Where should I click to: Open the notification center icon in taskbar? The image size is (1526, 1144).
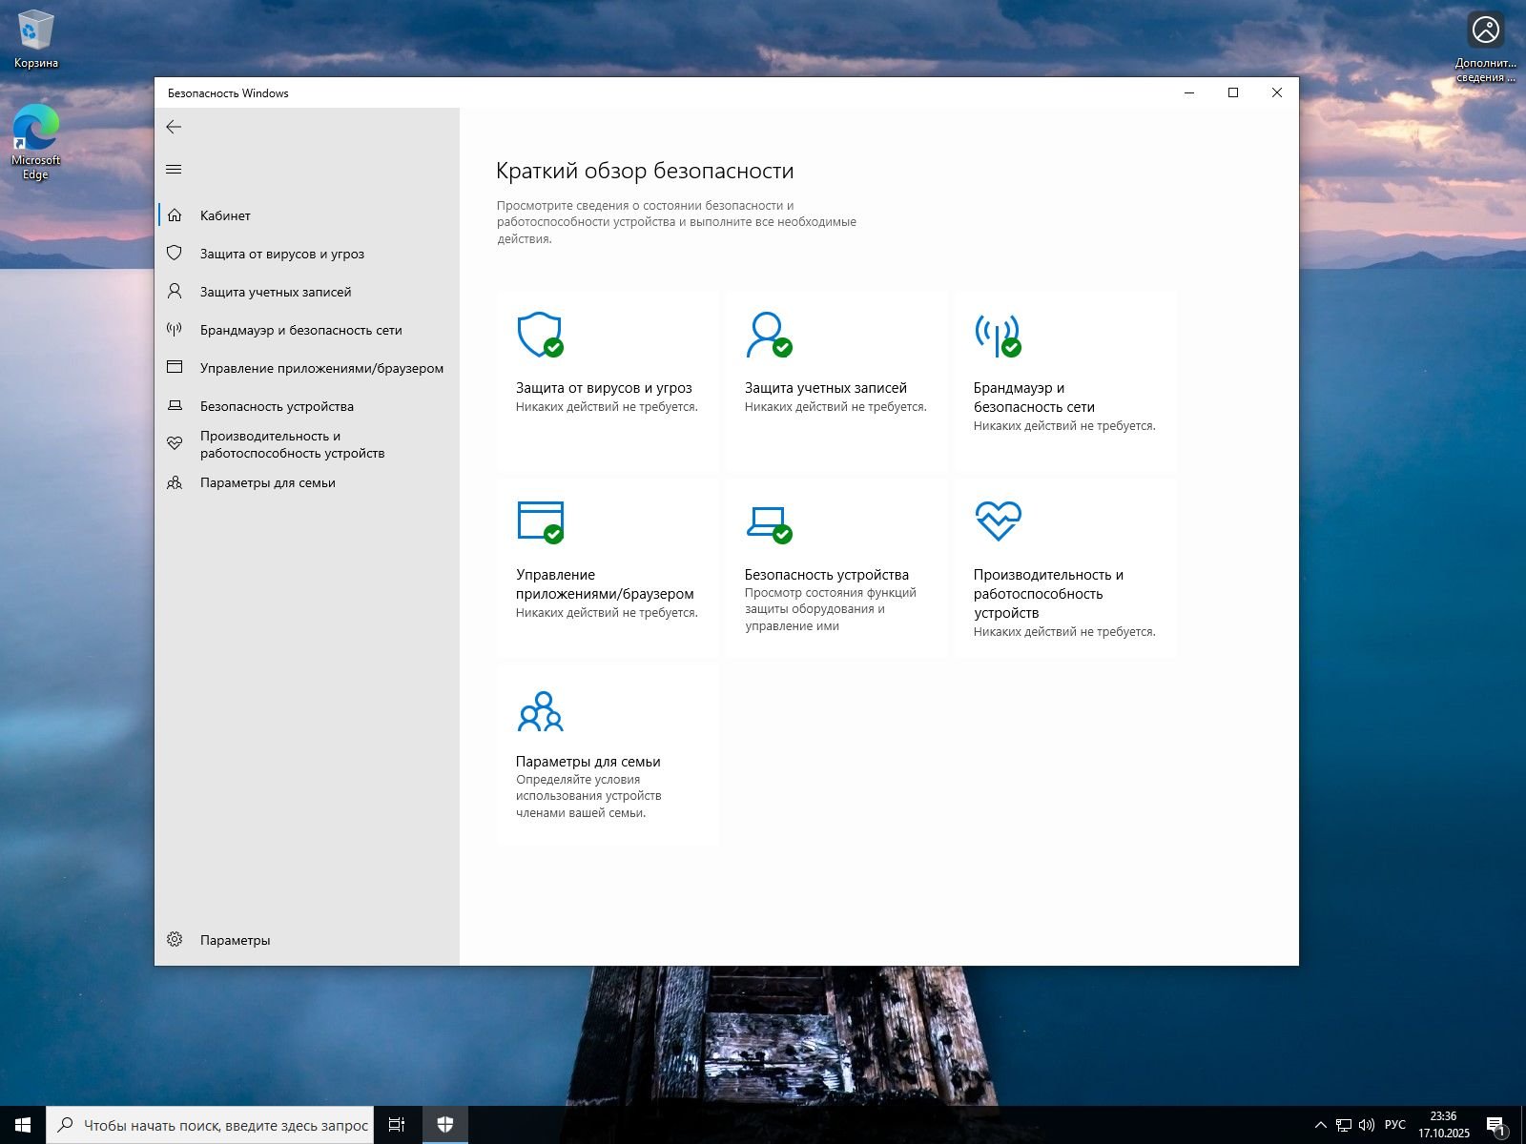[x=1495, y=1125]
